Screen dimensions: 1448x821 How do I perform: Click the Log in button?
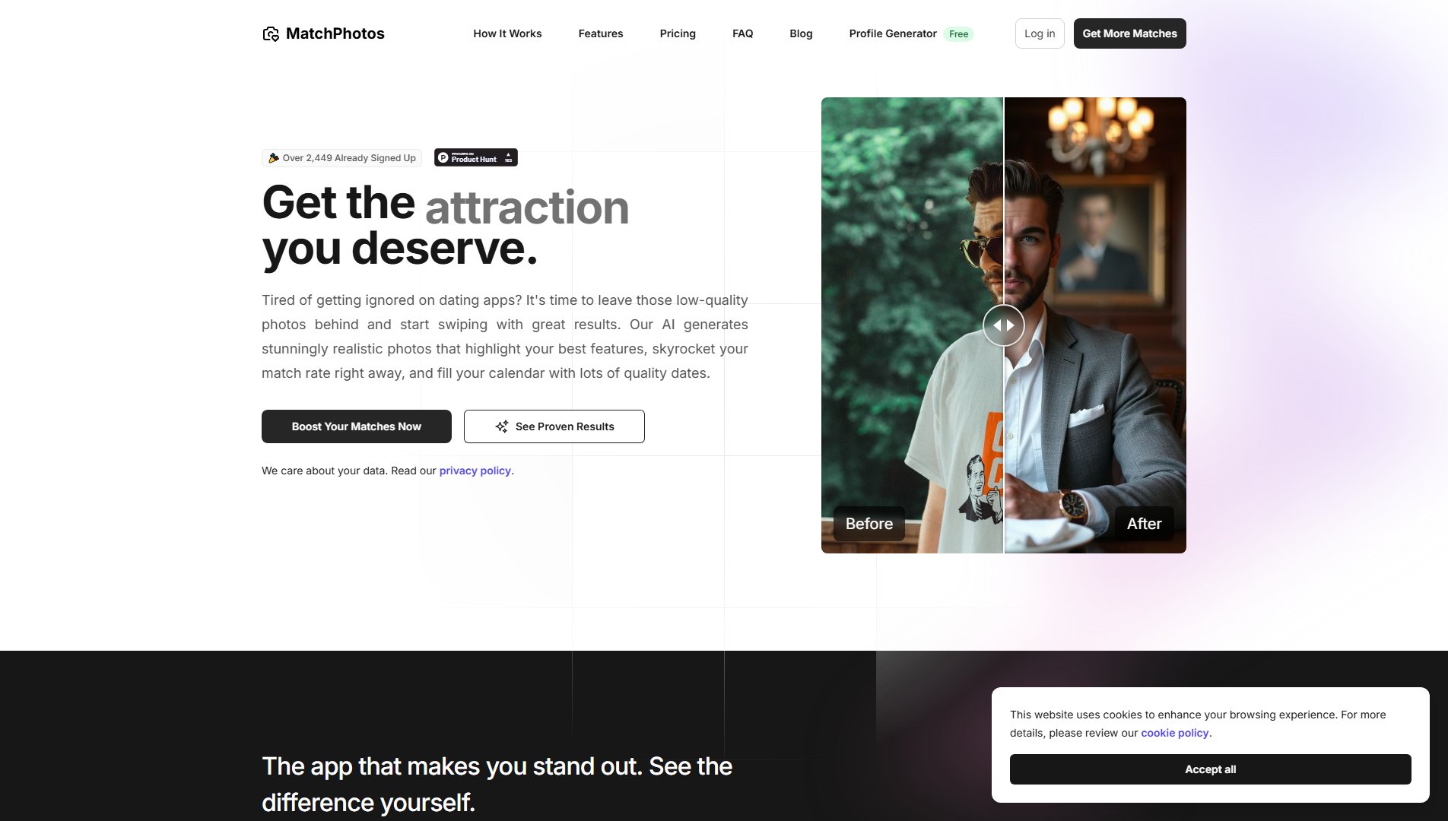[1040, 33]
